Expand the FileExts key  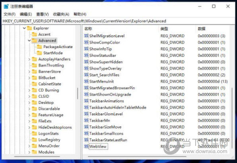click(29, 121)
